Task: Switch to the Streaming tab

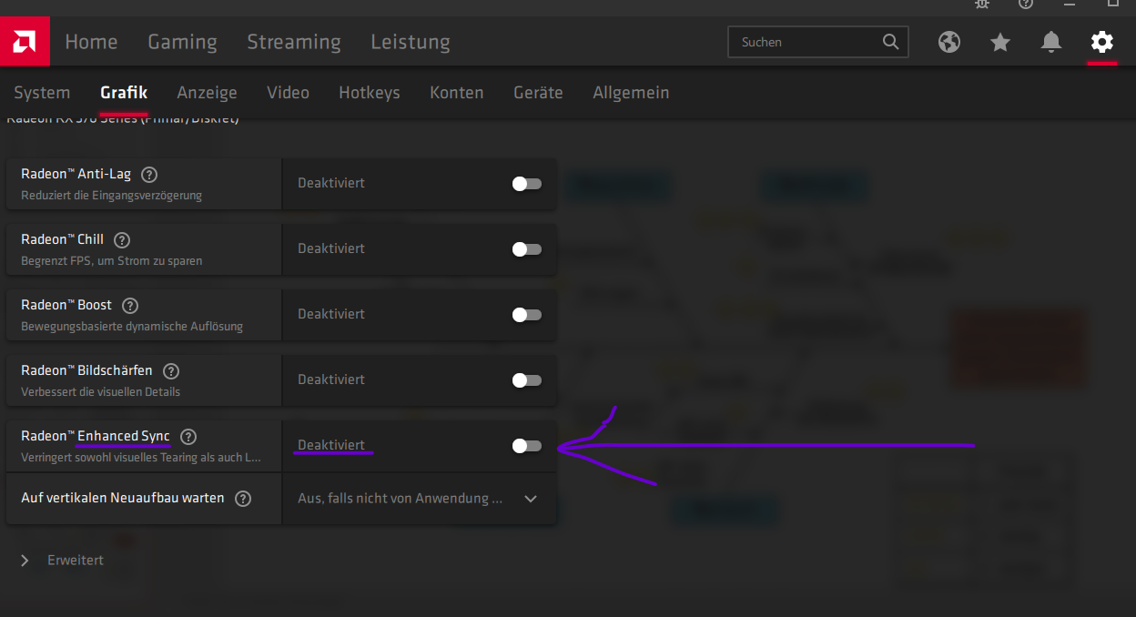Action: pyautogui.click(x=294, y=42)
